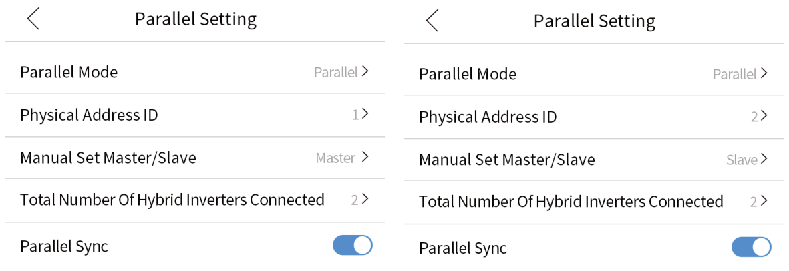
Task: Open Physical Address ID 2 chevron
Action: pos(764,116)
